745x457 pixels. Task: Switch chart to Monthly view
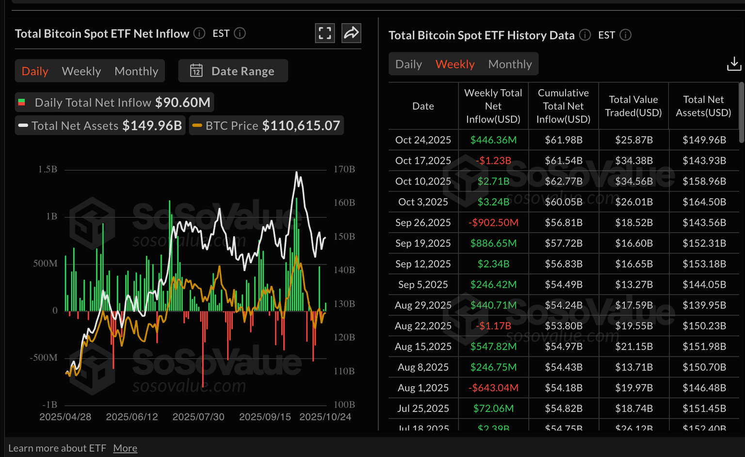pyautogui.click(x=136, y=71)
